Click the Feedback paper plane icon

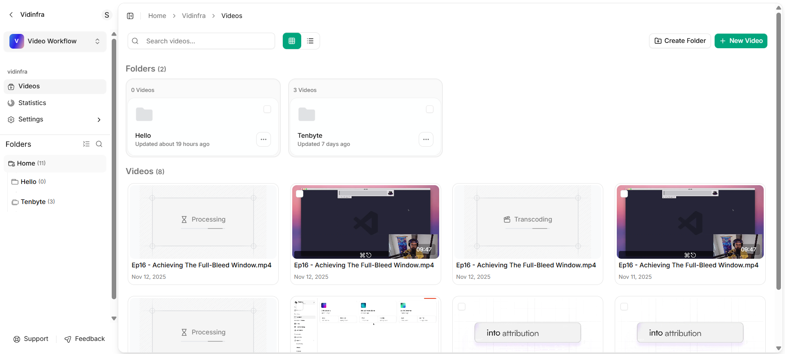[68, 339]
